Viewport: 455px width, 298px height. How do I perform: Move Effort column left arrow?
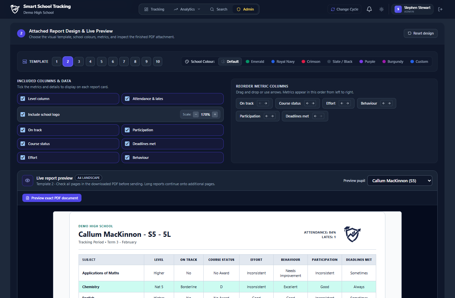pyautogui.click(x=342, y=103)
